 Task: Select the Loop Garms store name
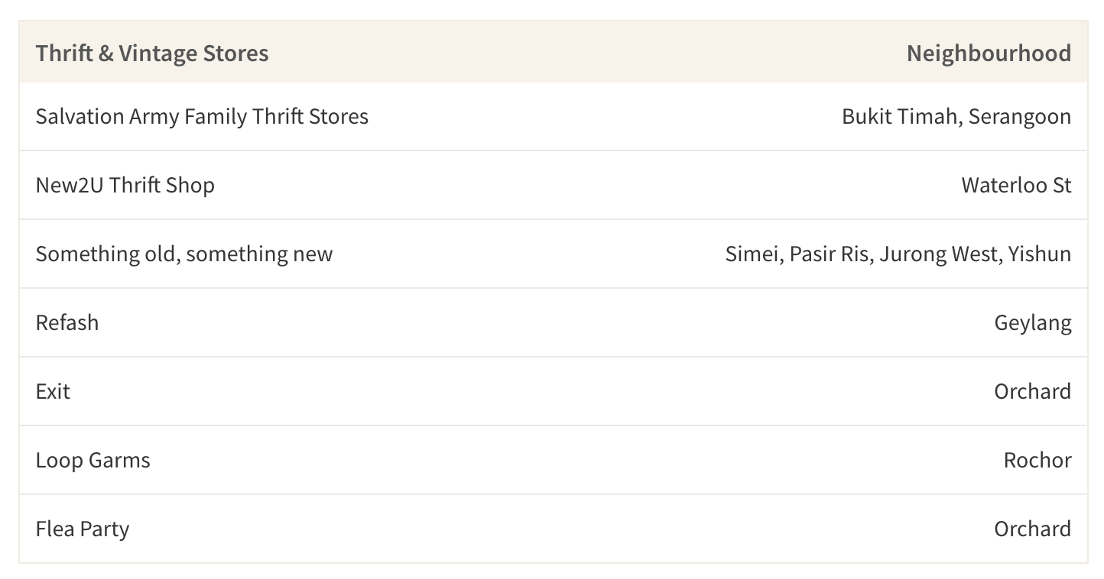point(93,460)
